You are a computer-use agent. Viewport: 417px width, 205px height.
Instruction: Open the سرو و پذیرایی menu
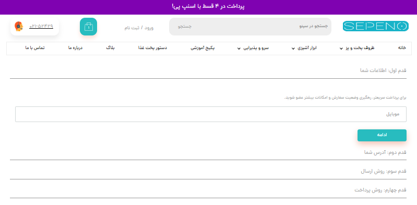click(256, 48)
